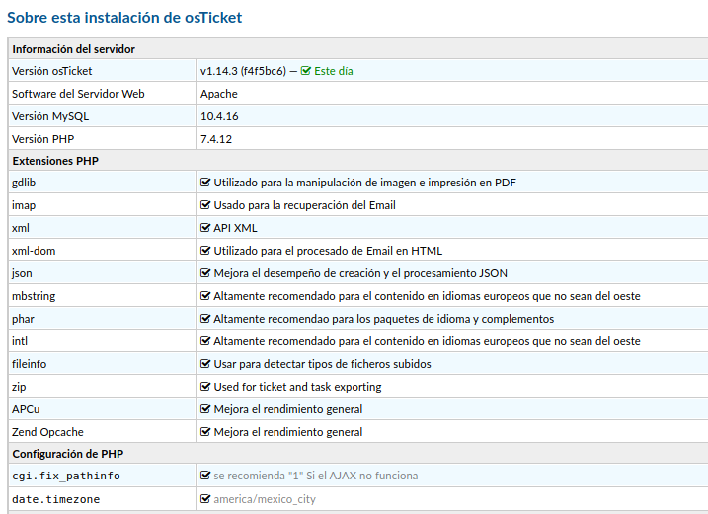Click the json extension check icon

(x=205, y=273)
